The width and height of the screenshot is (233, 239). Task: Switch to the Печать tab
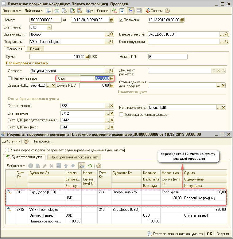(x=36, y=49)
